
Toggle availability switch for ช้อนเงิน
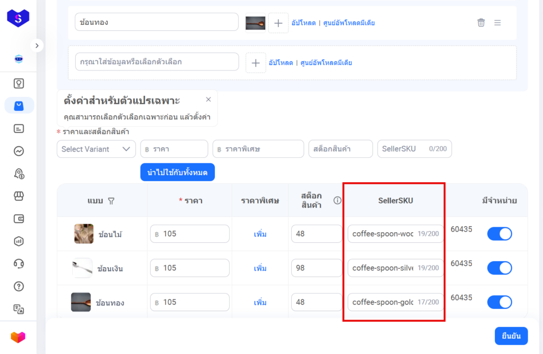click(x=499, y=268)
